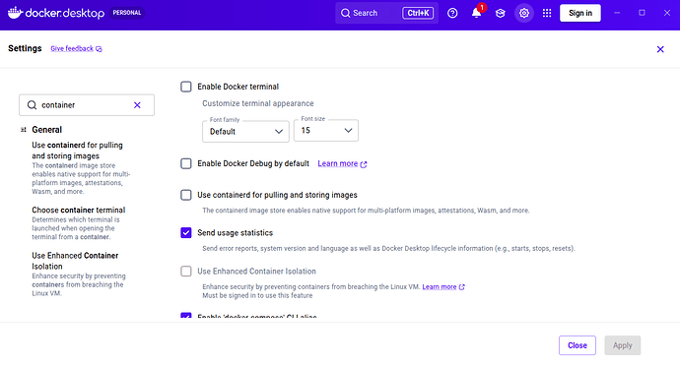Toggle Use Enhanced Container Isolation checkbox
The height and width of the screenshot is (366, 680).
point(186,272)
